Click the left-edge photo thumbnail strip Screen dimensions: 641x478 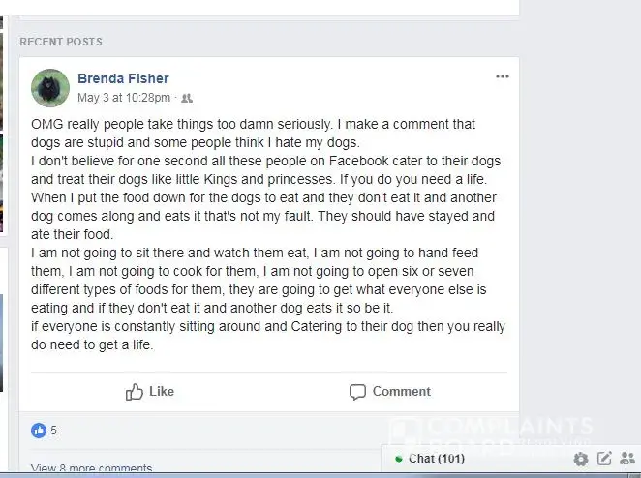coord(3,194)
